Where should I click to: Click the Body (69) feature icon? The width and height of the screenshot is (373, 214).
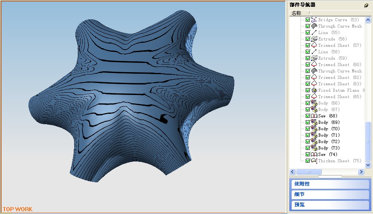pyautogui.click(x=314, y=122)
